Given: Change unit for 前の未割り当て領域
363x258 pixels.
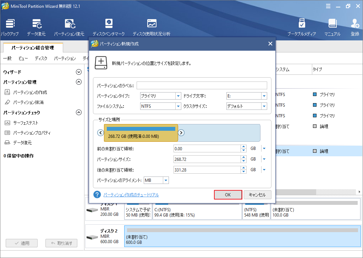Looking at the screenshot, I should click(x=264, y=148).
